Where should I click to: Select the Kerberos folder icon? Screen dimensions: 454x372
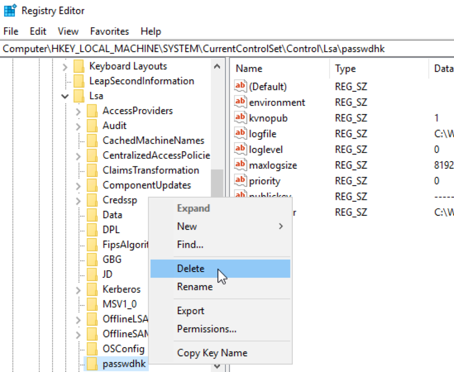(x=92, y=289)
